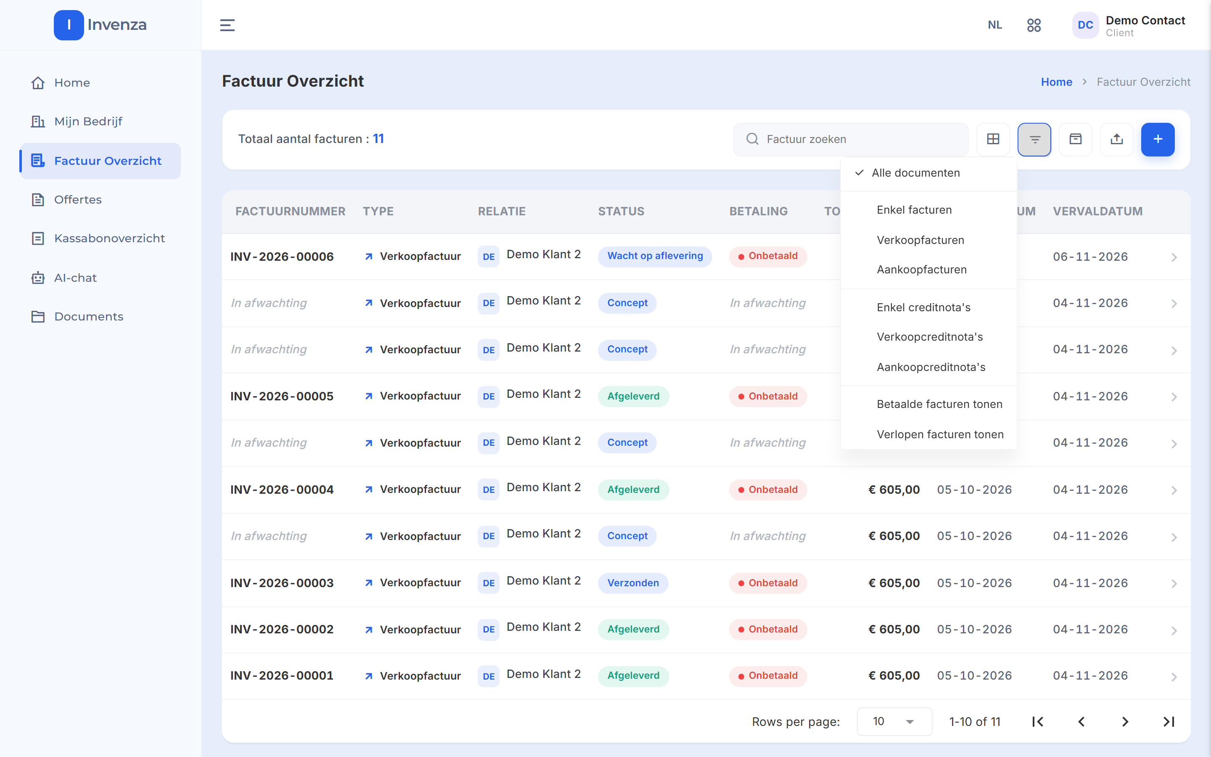
Task: Choose Enkel creditnota's filter
Action: click(929, 307)
